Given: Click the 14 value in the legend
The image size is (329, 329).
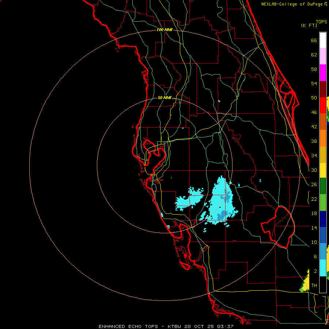Looking at the screenshot, I should click(x=314, y=228).
